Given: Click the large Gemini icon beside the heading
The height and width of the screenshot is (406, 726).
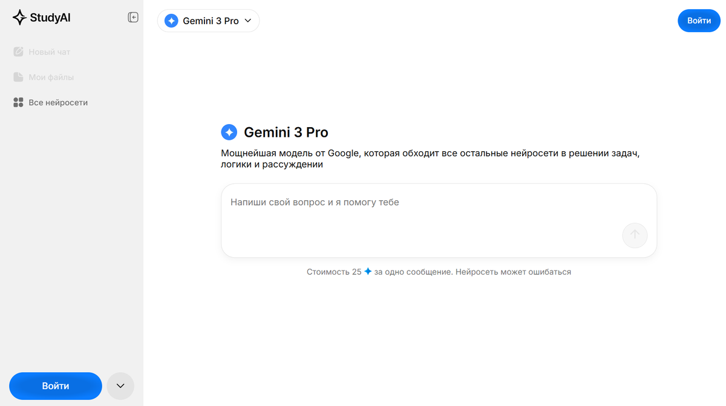Looking at the screenshot, I should (x=229, y=133).
